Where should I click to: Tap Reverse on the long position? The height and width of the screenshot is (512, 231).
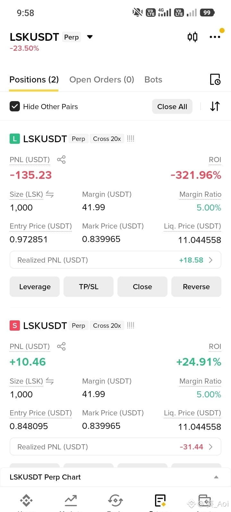tap(196, 287)
